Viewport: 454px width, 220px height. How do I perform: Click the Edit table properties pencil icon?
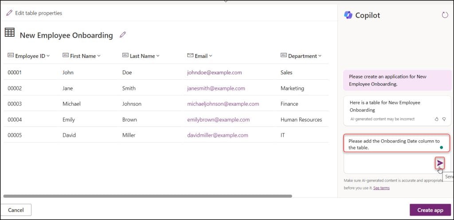click(x=9, y=13)
